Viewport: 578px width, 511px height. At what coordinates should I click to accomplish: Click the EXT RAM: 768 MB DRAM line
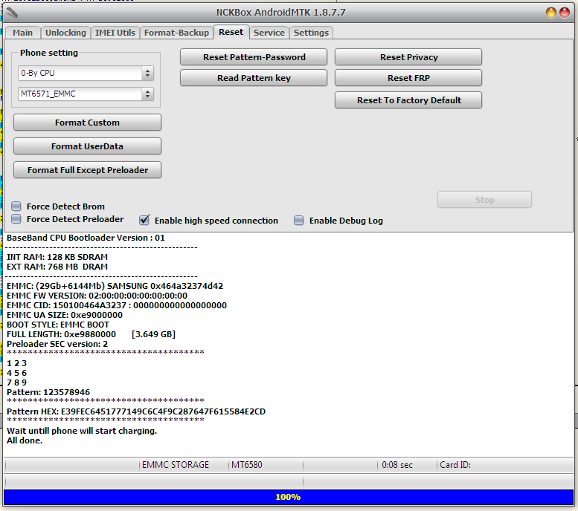pos(57,267)
